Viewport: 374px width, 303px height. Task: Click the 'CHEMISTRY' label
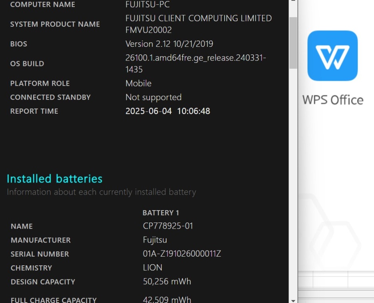click(31, 268)
